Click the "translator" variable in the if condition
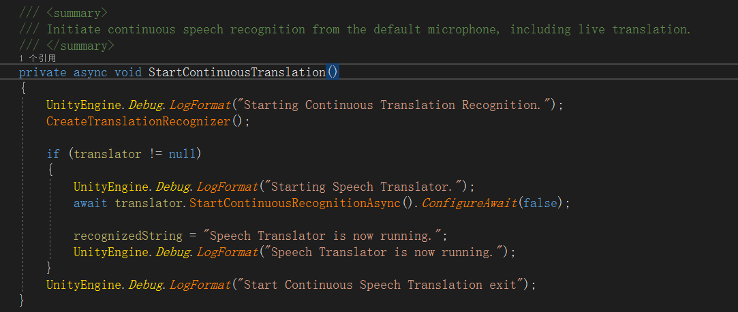Screen dimensions: 738x312 pos(108,154)
